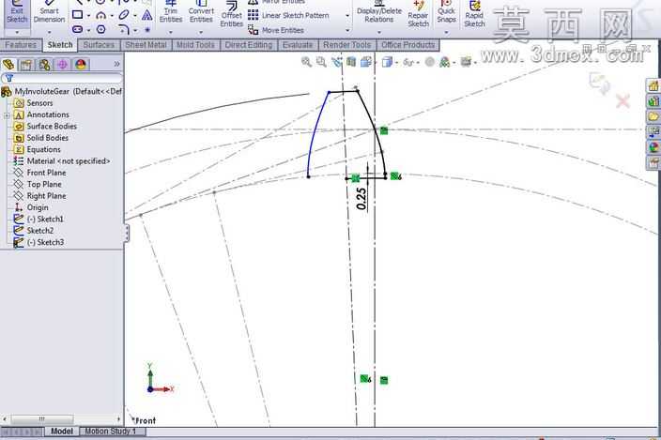This screenshot has width=661, height=440.
Task: Open the Display/Delete Relations dropdown arrow
Action: coord(379,32)
